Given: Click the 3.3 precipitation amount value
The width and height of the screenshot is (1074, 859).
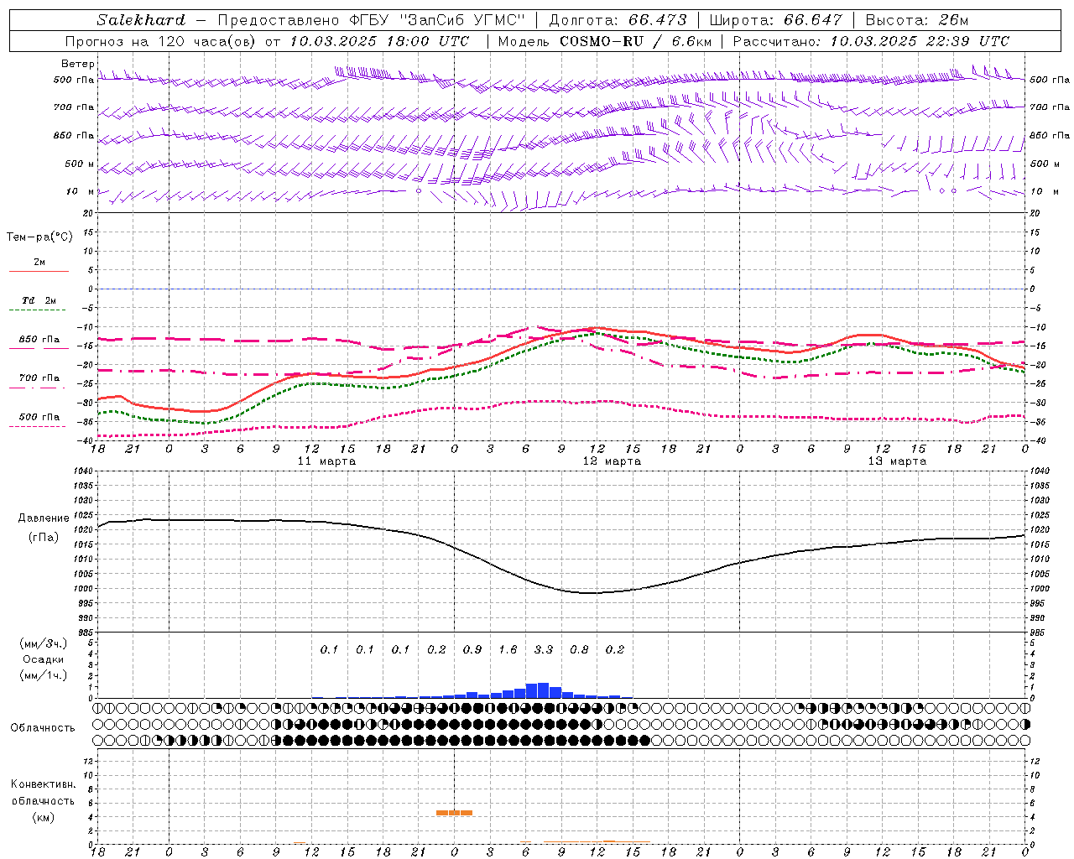Looking at the screenshot, I should click(x=544, y=649).
